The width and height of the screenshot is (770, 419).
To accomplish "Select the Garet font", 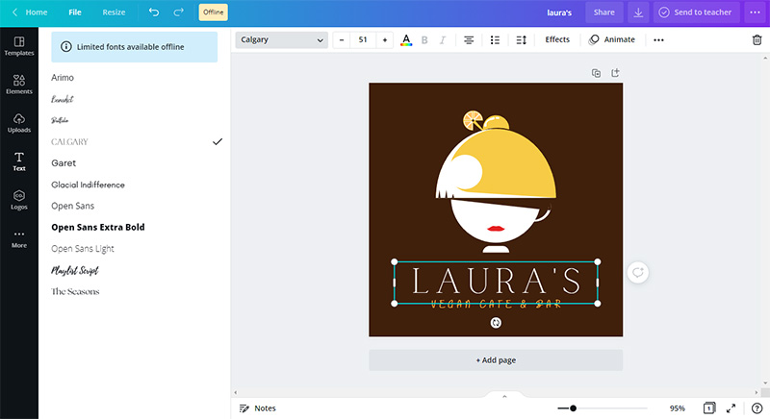I will pos(64,163).
